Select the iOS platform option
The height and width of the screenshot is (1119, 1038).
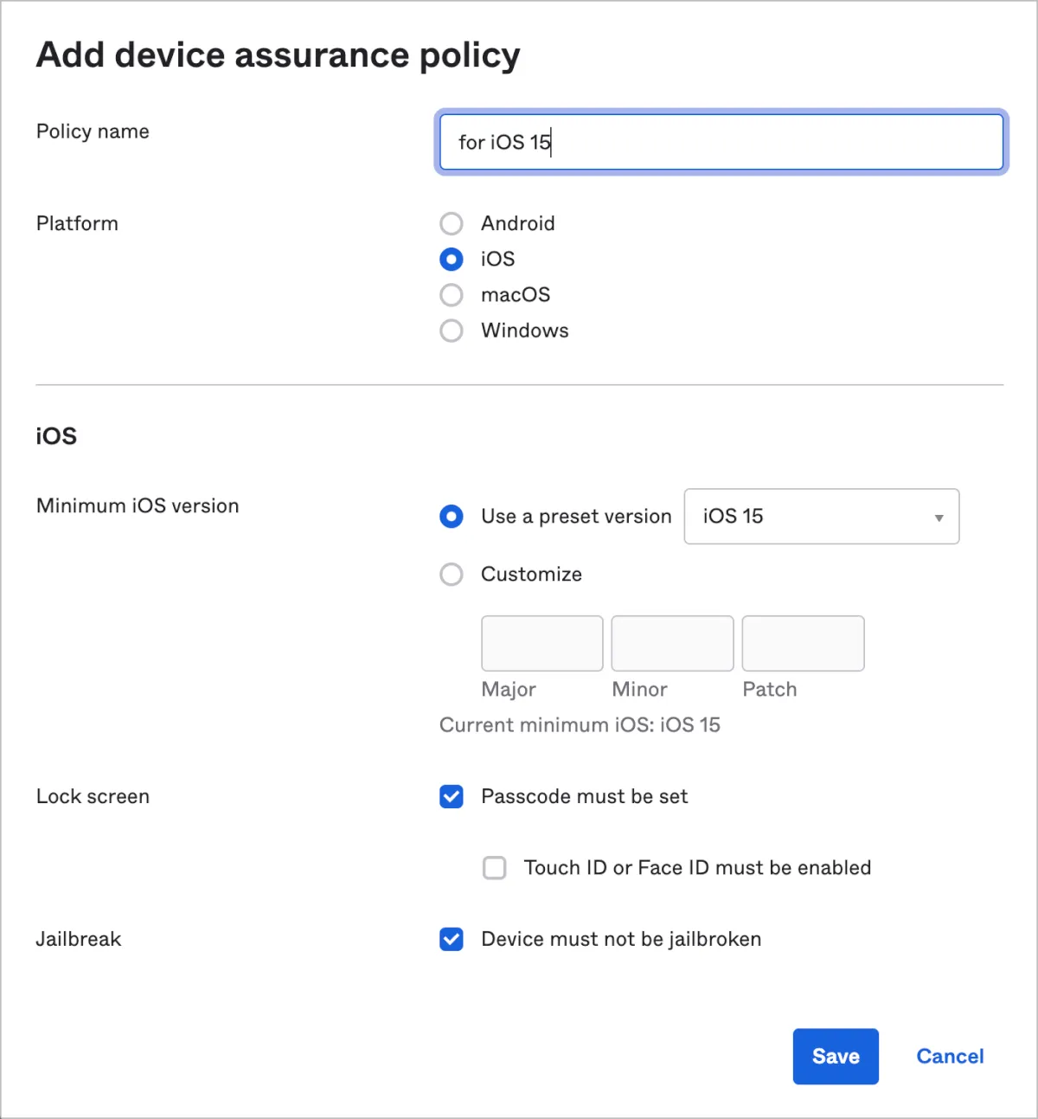coord(452,260)
